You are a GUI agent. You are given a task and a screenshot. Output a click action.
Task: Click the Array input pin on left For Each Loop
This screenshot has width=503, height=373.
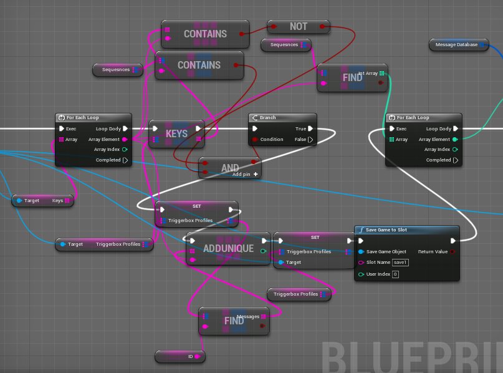(61, 139)
